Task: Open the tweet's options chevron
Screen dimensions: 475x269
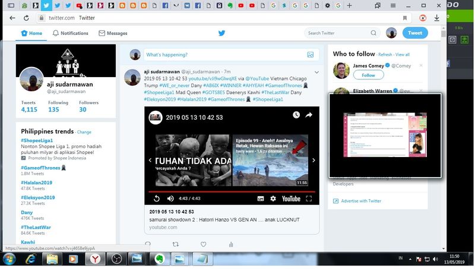Action: tap(316, 72)
